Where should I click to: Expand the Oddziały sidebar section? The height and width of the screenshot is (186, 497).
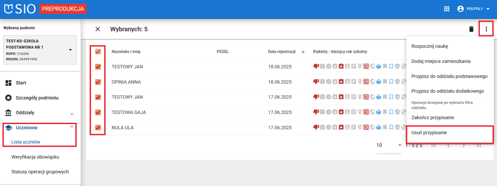[71, 113]
